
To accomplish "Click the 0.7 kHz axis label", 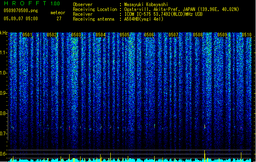I will tap(3, 134).
